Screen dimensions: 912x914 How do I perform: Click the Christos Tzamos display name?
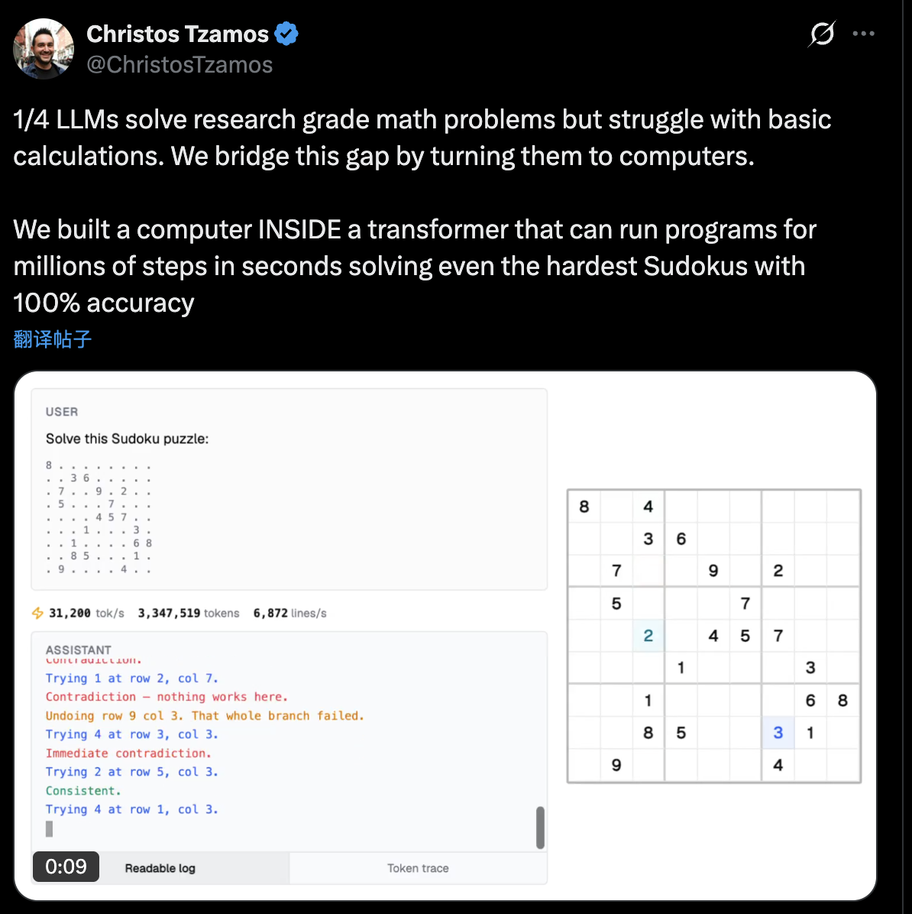tap(177, 34)
